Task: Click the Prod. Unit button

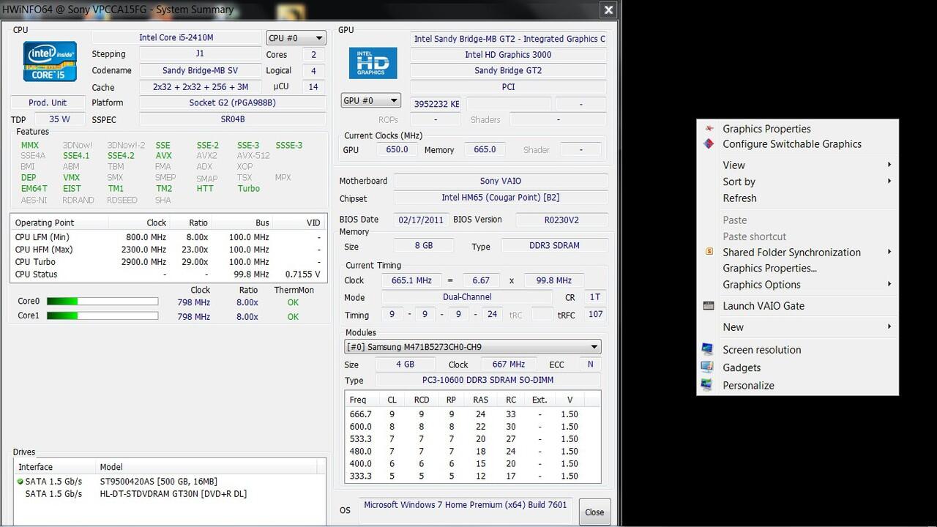Action: [48, 102]
